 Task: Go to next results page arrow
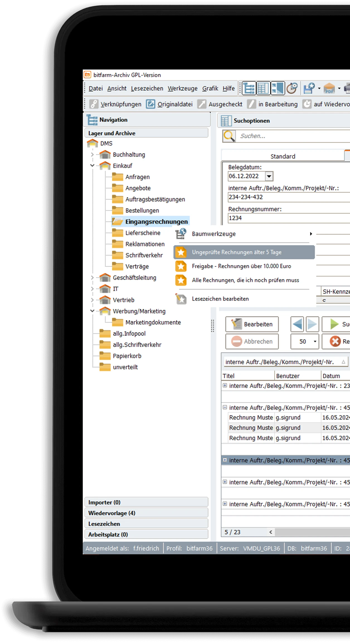pyautogui.click(x=312, y=324)
